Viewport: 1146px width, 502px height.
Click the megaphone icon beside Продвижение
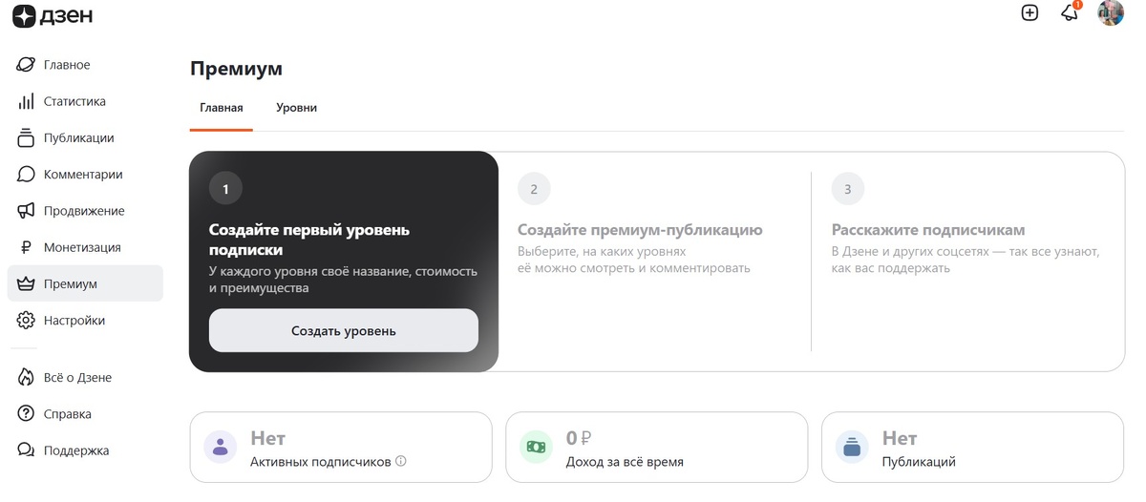point(26,211)
